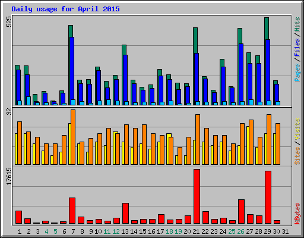
Task: Select the red KBytes bar for day 13
Action: 125,213
